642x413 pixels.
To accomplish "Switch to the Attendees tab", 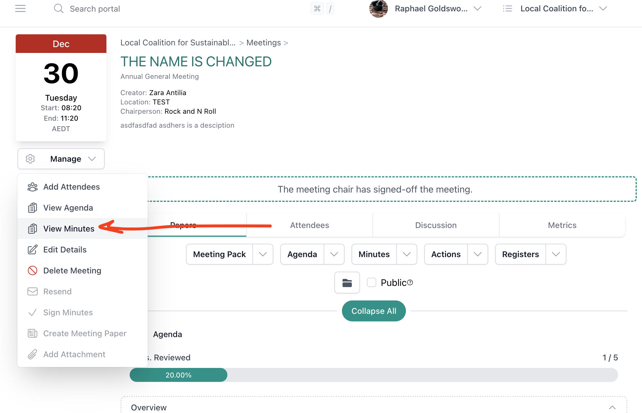I will pyautogui.click(x=309, y=225).
